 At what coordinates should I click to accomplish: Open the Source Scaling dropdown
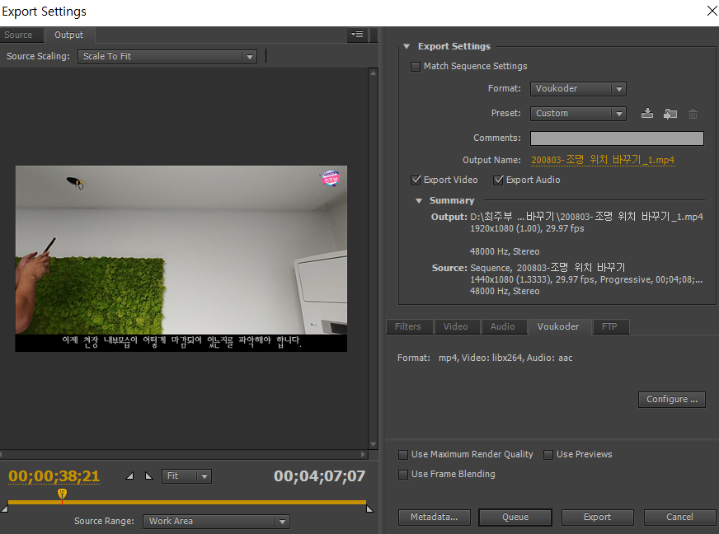click(167, 57)
